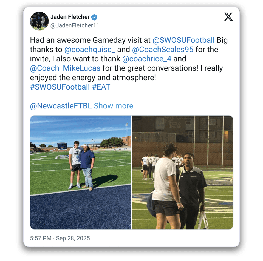Open the @SWOSUFootball mention
The image size is (263, 261).
click(x=183, y=40)
